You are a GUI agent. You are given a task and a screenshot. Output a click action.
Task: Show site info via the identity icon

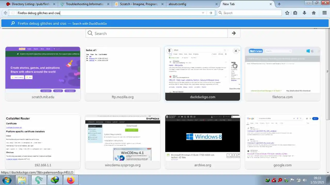tap(13, 13)
